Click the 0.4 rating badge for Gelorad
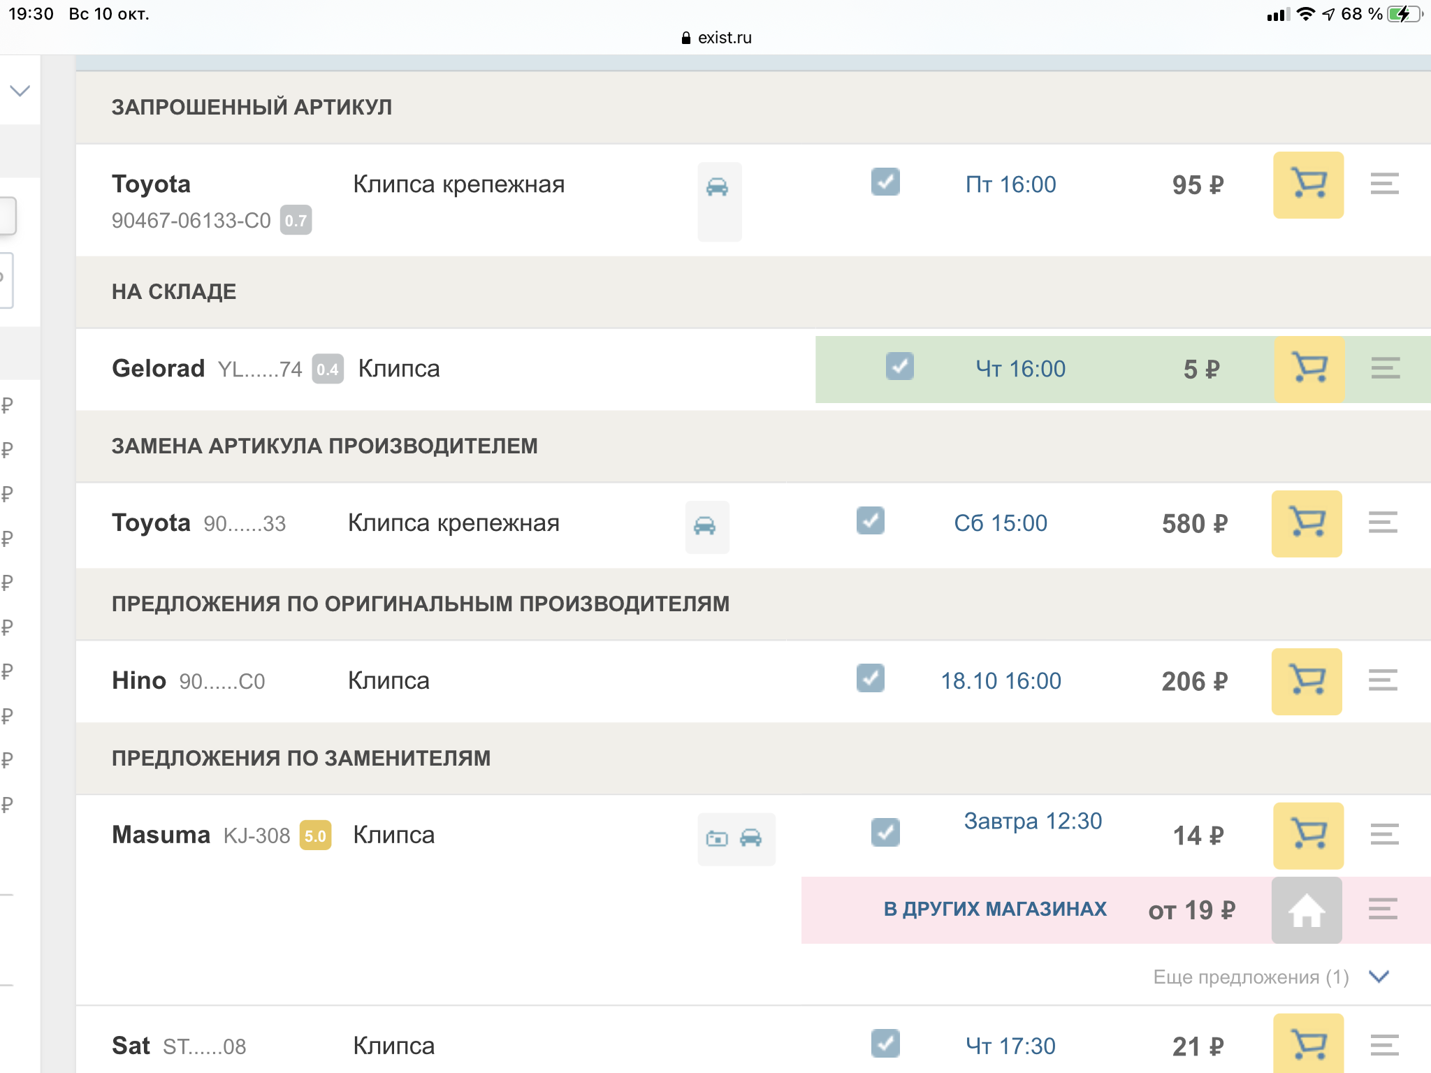Viewport: 1431px width, 1073px height. coord(328,370)
